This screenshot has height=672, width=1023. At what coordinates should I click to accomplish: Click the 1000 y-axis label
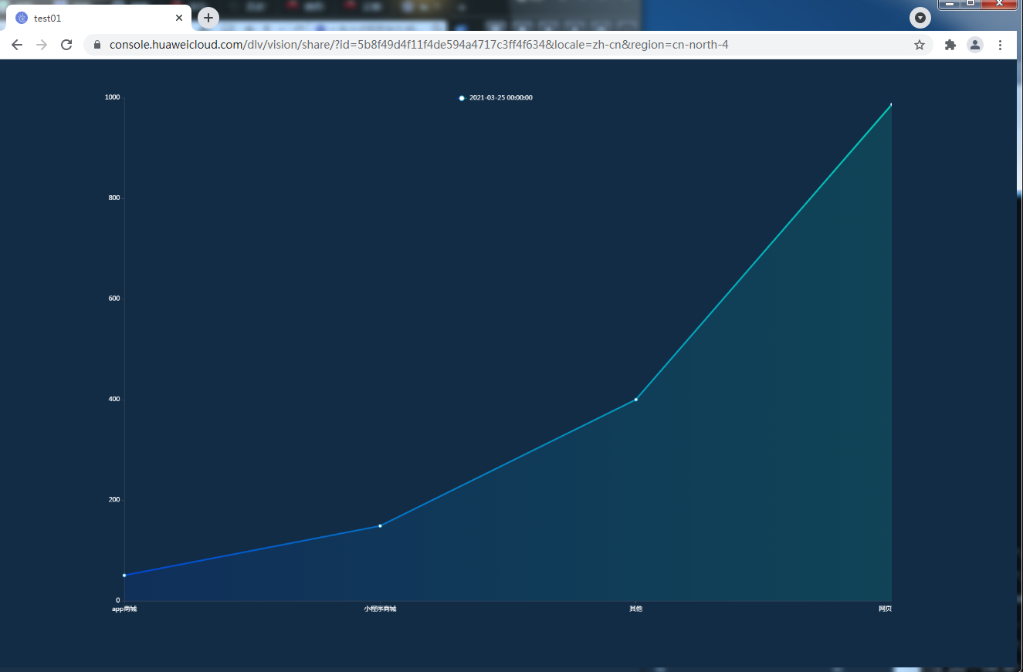coord(112,97)
